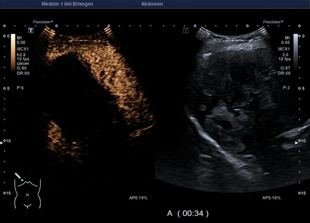The width and height of the screenshot is (310, 223).
Task: Click the Precision+ logo above contrast image
Action: [42, 22]
